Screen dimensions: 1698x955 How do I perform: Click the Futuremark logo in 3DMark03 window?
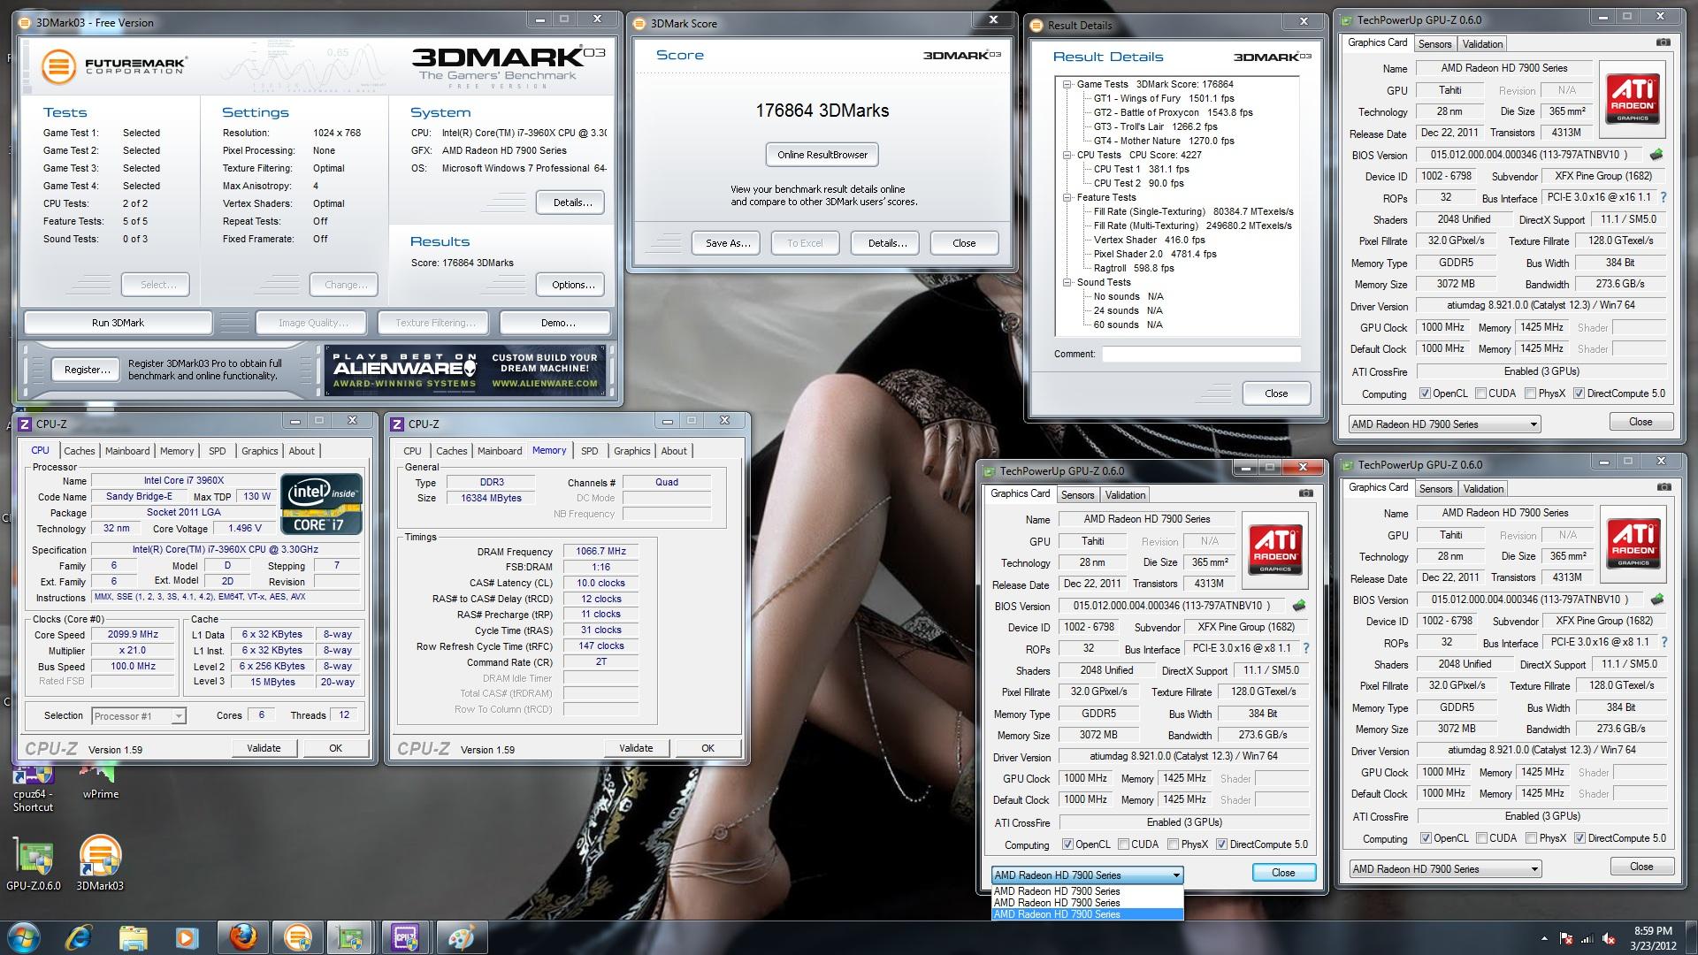(114, 66)
